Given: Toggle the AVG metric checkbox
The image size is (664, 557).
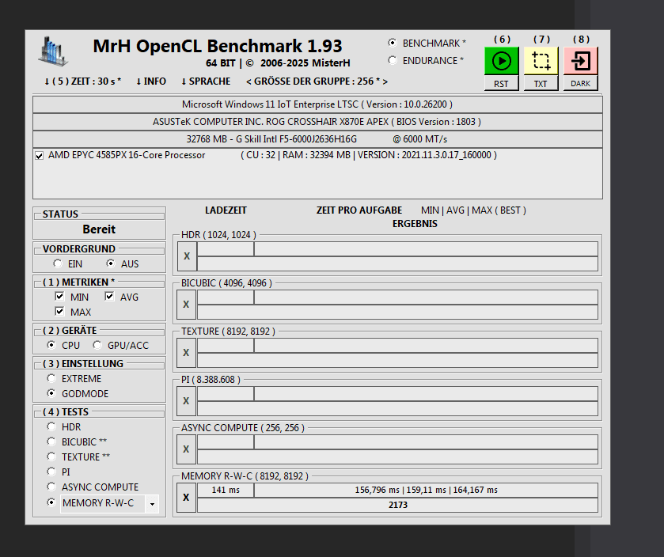Looking at the screenshot, I should (109, 296).
